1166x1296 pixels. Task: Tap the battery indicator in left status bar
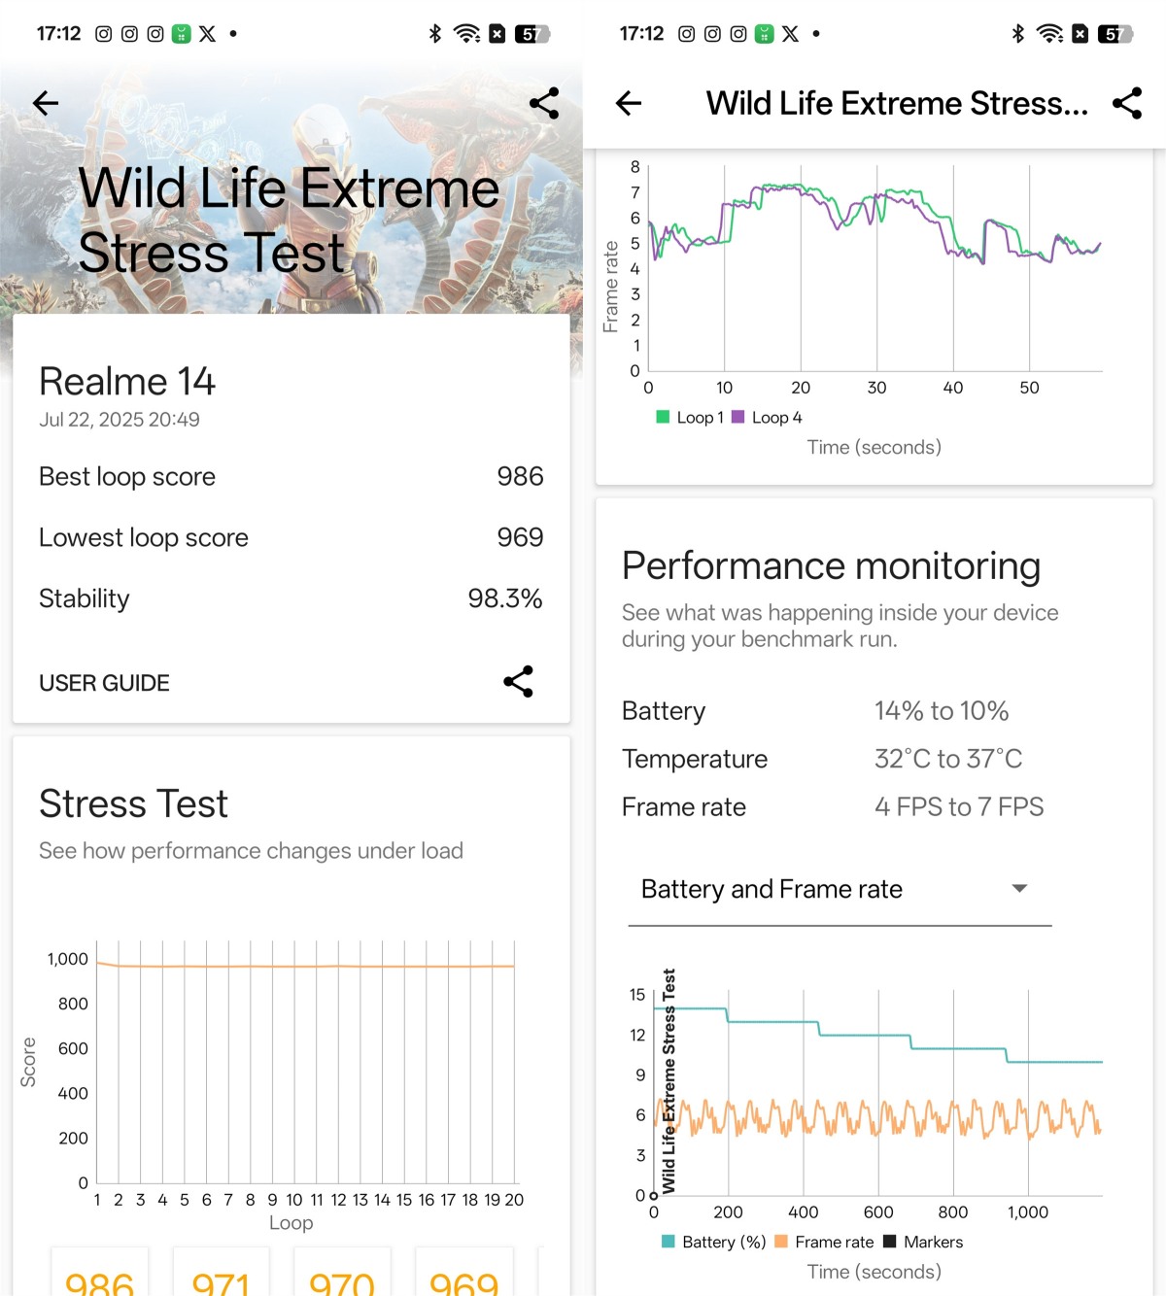[532, 34]
